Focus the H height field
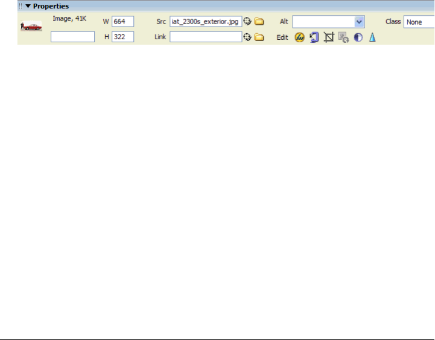The height and width of the screenshot is (340, 435). [123, 37]
